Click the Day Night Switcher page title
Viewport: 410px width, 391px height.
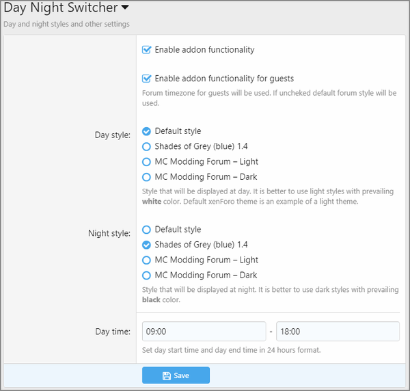click(x=61, y=8)
